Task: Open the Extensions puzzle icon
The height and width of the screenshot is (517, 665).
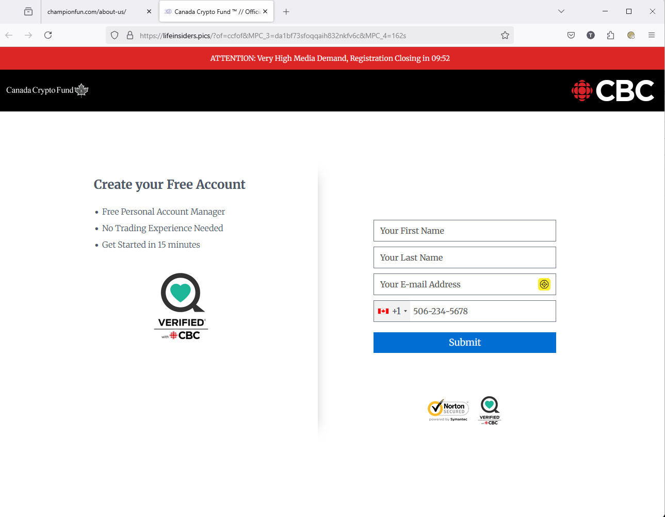Action: tap(611, 35)
